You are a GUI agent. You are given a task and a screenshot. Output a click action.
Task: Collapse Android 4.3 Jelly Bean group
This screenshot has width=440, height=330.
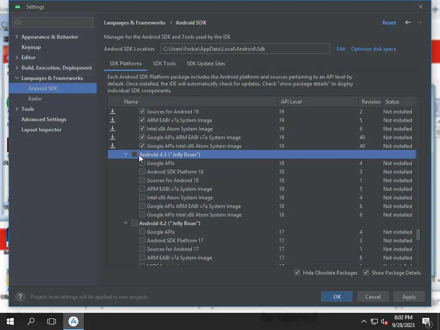[126, 154]
